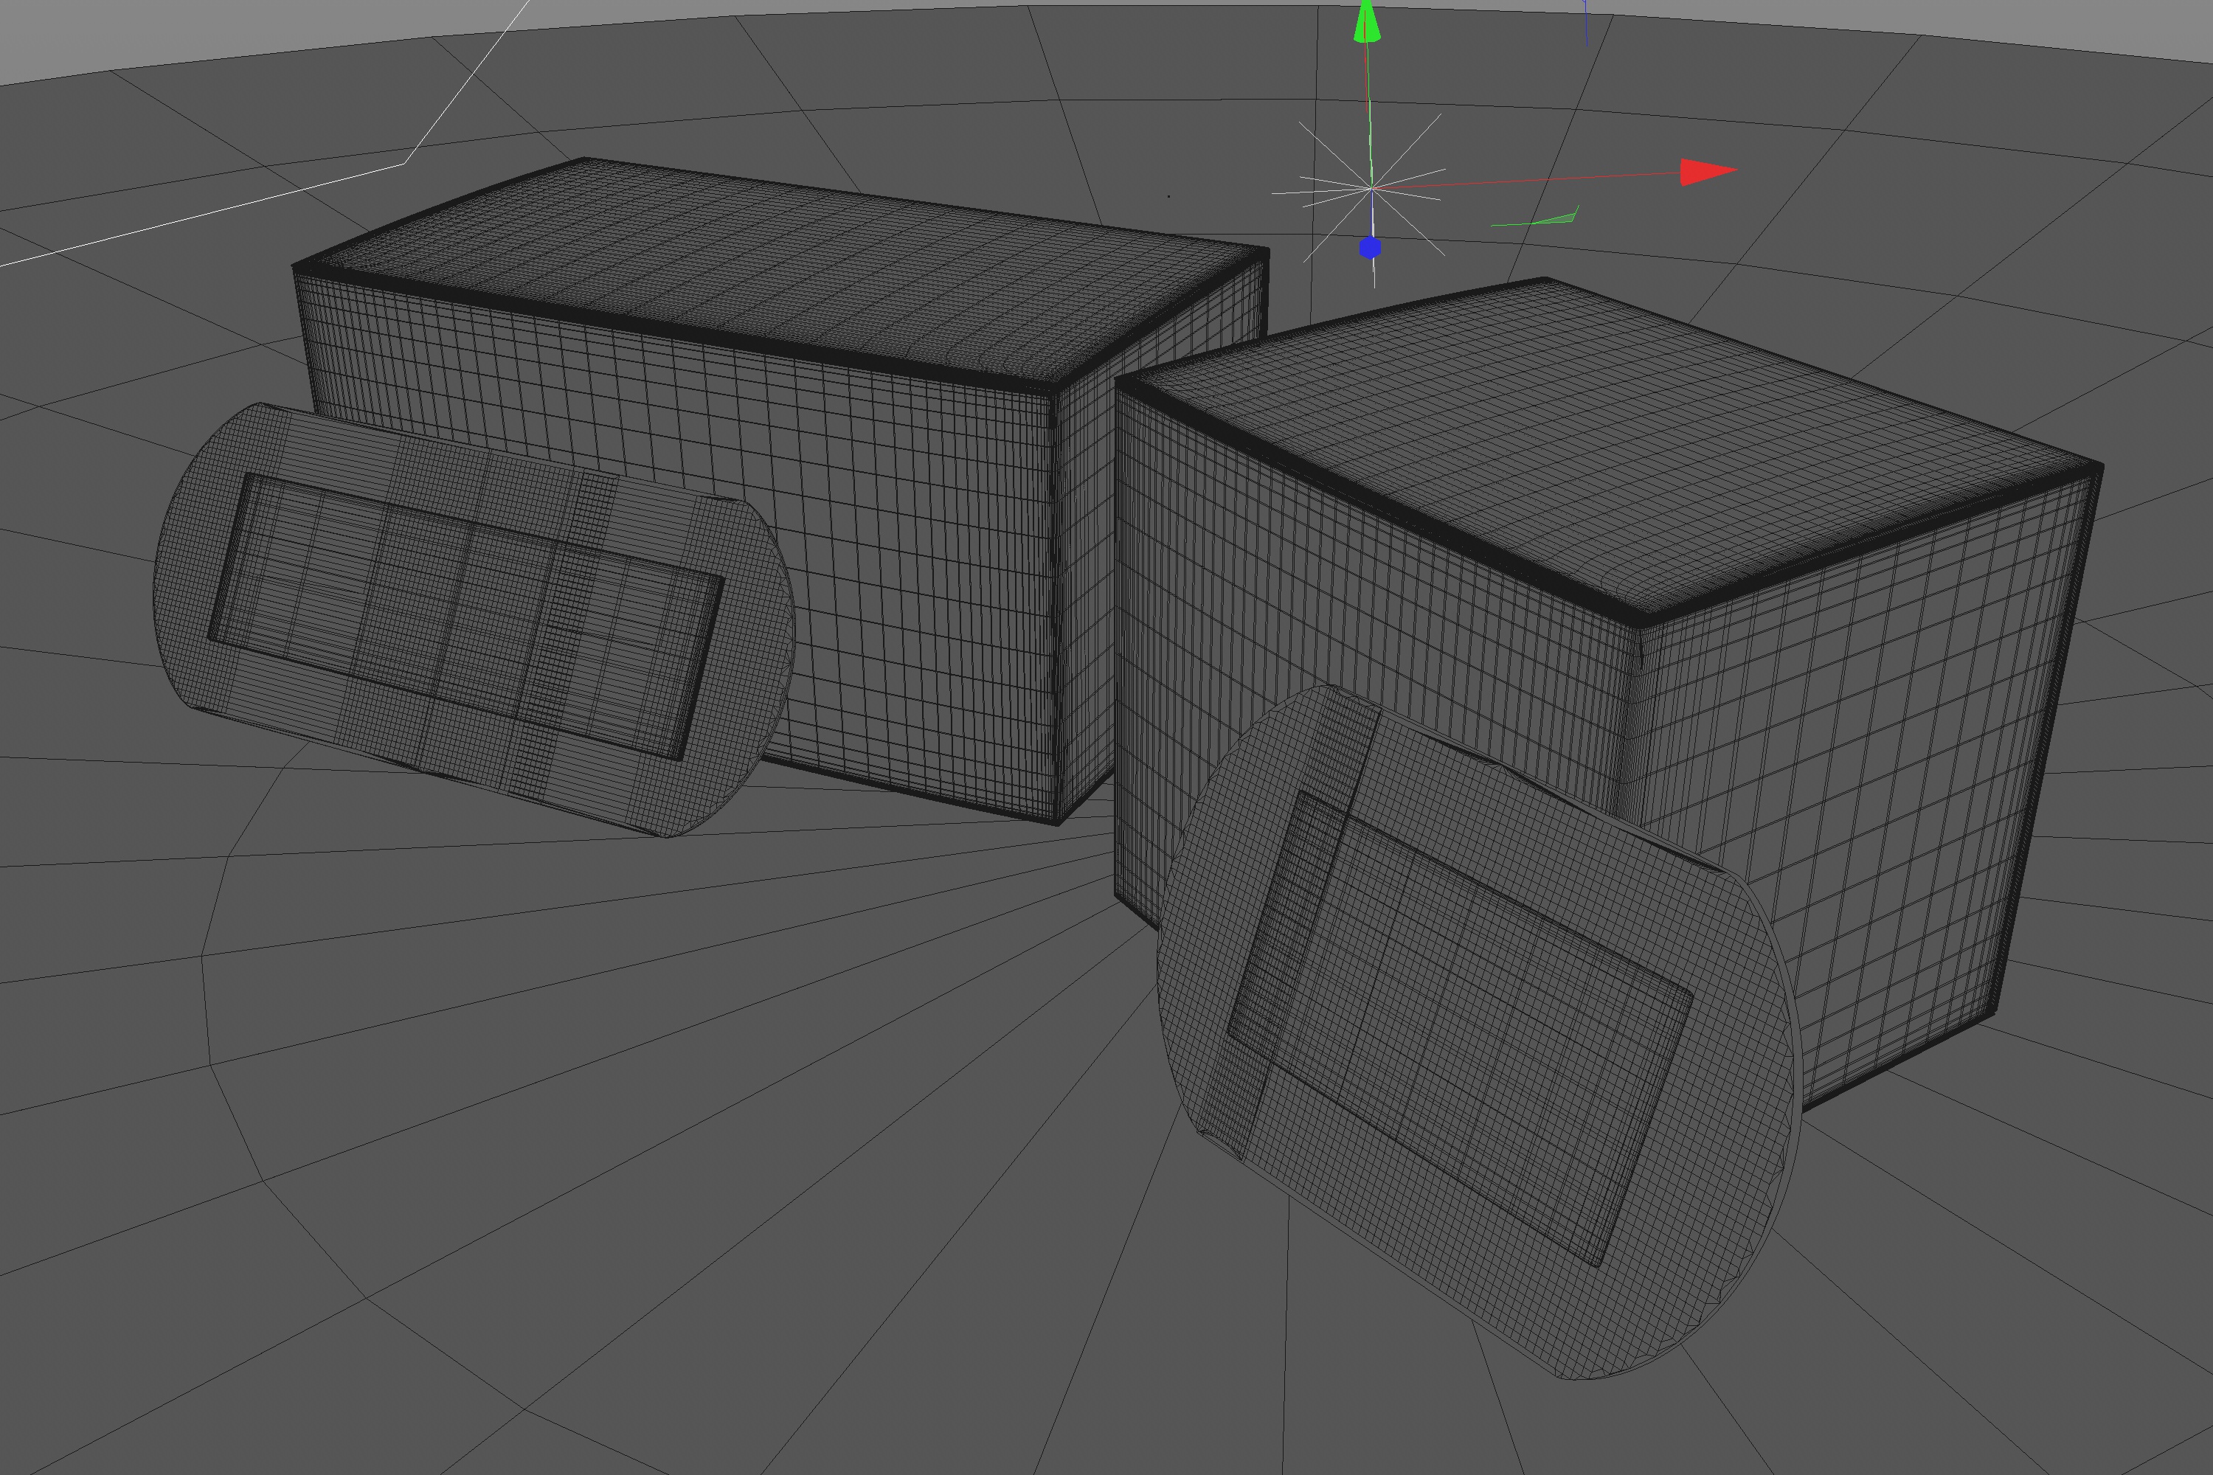The image size is (2213, 1475).
Task: Click the light gray sky above the horizon
Action: [x=188, y=28]
